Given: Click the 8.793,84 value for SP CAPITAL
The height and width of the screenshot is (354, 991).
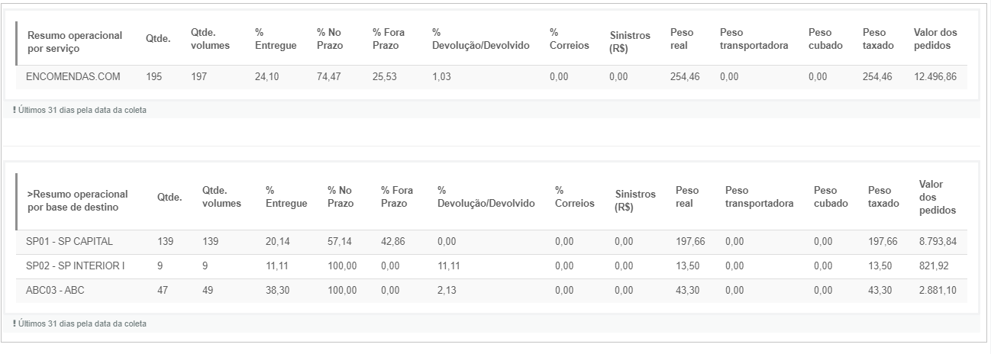Looking at the screenshot, I should (x=939, y=242).
